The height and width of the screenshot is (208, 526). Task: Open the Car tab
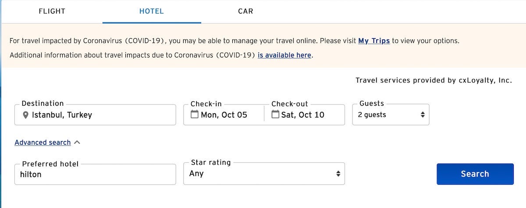pos(245,11)
